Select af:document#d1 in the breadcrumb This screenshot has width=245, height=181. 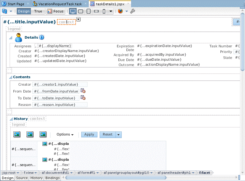pos(55,173)
